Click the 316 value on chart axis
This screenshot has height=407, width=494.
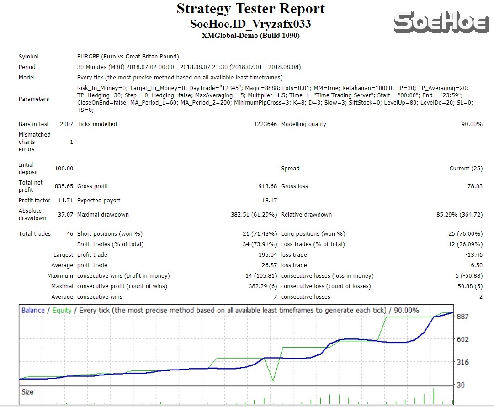[x=463, y=363]
